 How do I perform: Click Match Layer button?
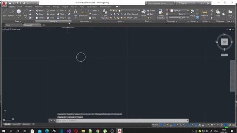(130, 18)
